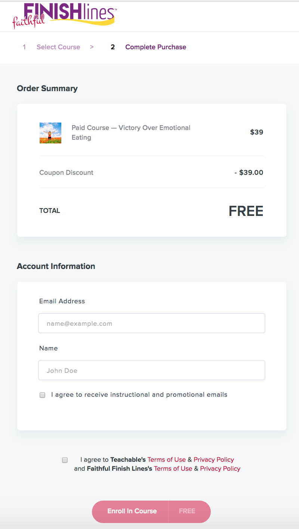
Task: Open Teachable's Privacy Policy link
Action: point(214,460)
